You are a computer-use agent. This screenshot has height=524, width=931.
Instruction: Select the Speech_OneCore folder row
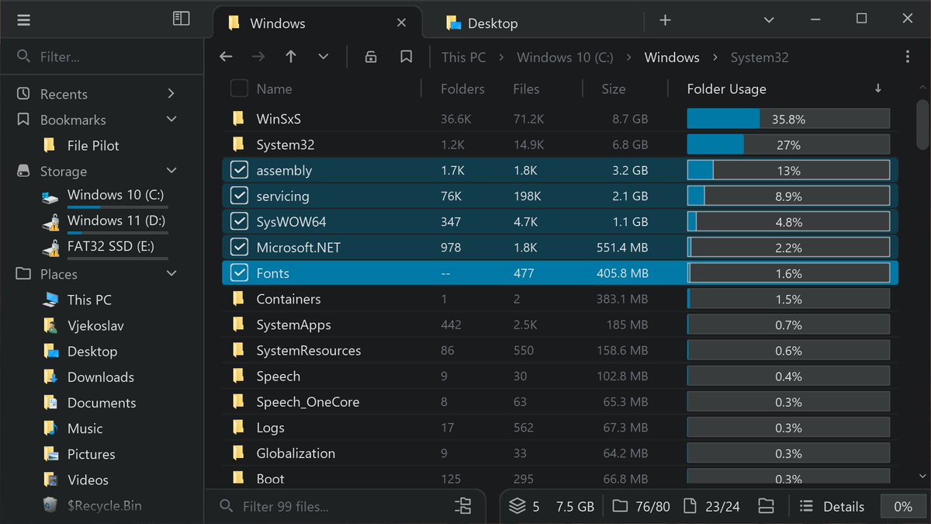coord(560,401)
